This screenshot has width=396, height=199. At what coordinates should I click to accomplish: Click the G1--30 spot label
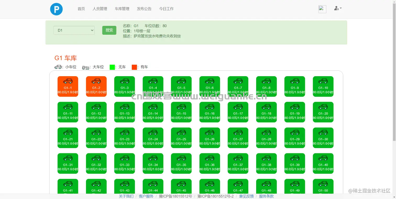point(323,139)
